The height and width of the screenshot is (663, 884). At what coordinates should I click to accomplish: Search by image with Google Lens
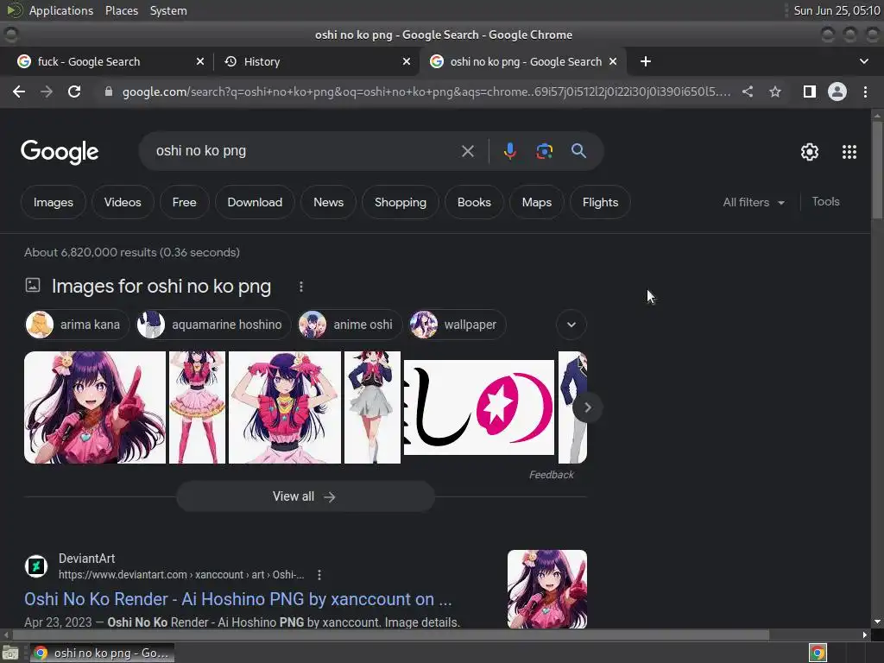[544, 151]
